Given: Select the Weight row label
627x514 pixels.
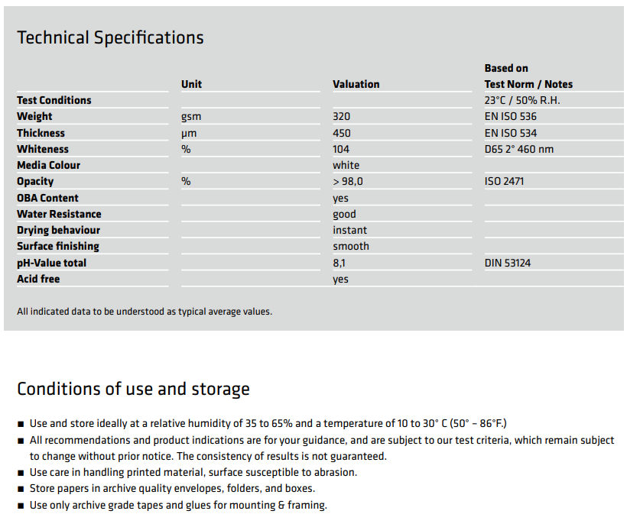Looking at the screenshot, I should 34,116.
